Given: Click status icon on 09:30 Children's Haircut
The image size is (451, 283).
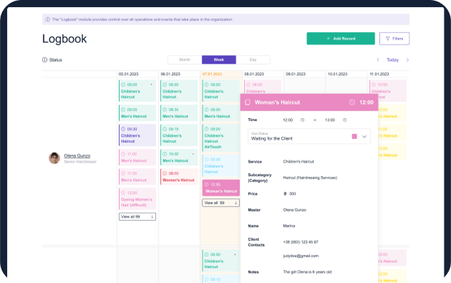Looking at the screenshot, I should click(x=123, y=129).
